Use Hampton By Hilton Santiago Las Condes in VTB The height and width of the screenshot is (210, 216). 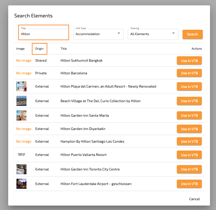[x=189, y=141]
